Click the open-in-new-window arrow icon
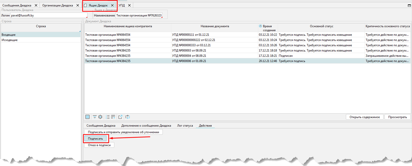 coord(120,117)
